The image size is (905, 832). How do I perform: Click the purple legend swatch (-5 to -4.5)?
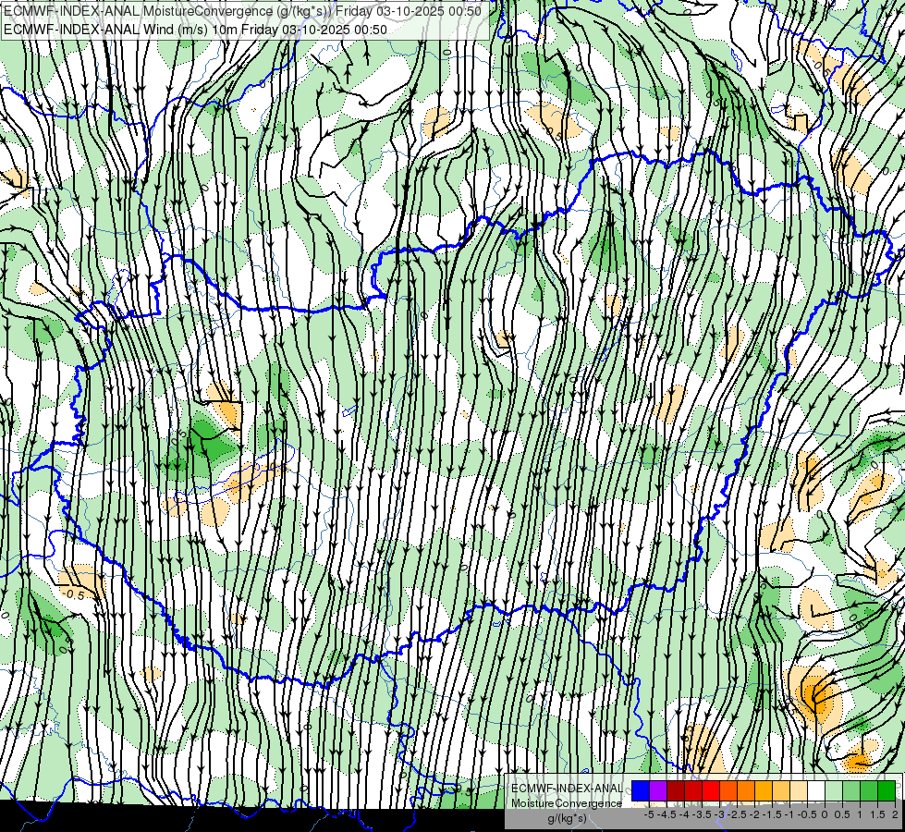click(658, 791)
